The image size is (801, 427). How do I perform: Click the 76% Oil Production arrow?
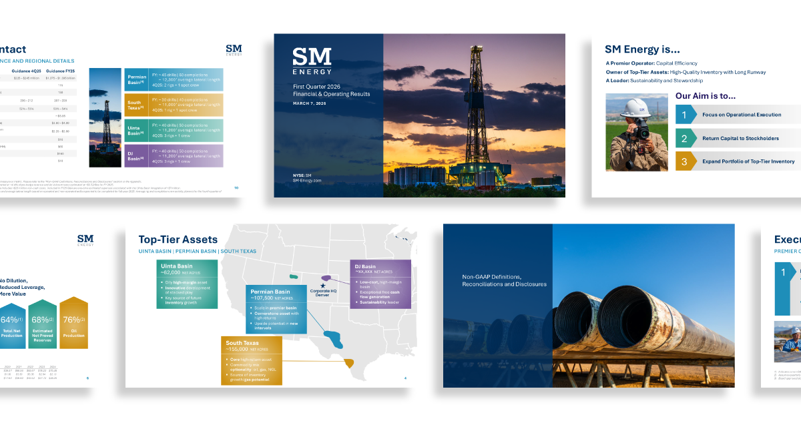[x=73, y=323]
